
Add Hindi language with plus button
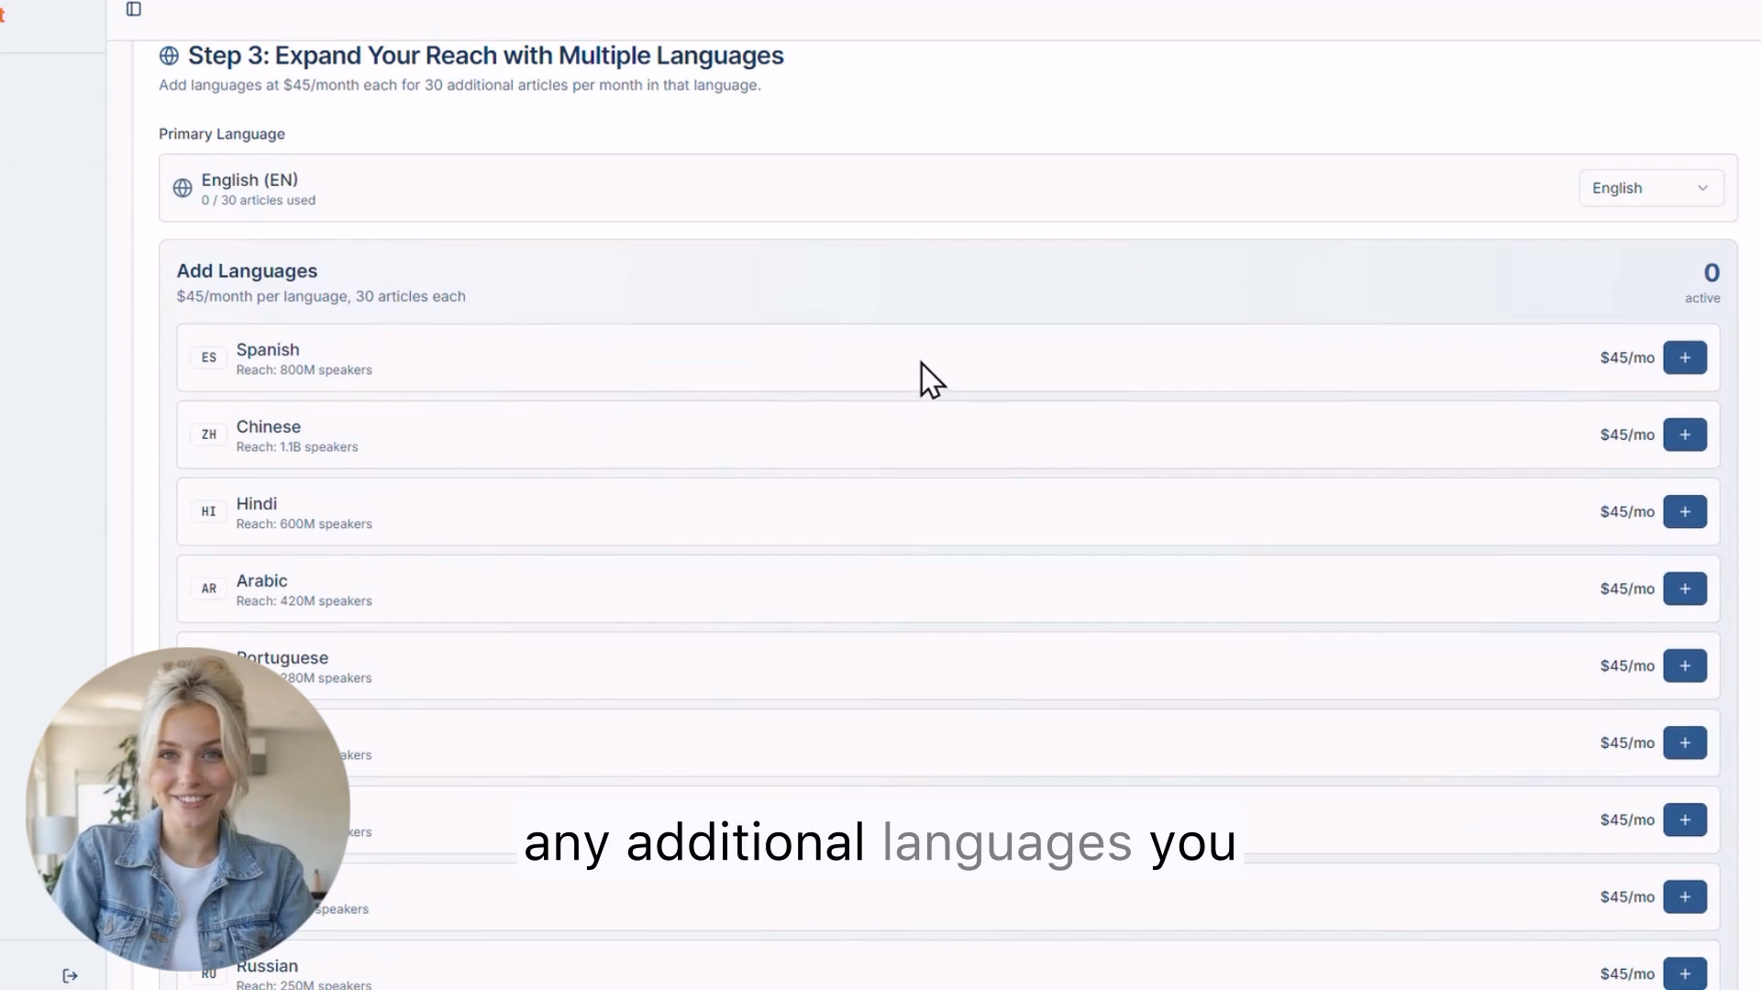1684,511
